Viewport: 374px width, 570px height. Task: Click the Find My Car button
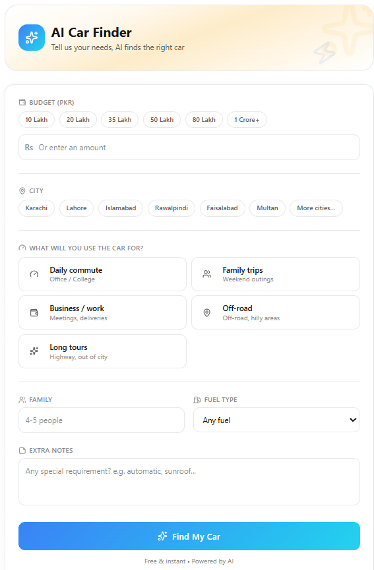coord(189,536)
